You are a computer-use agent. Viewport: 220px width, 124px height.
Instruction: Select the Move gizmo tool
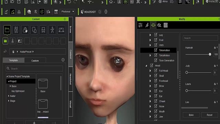[x=89, y=2]
